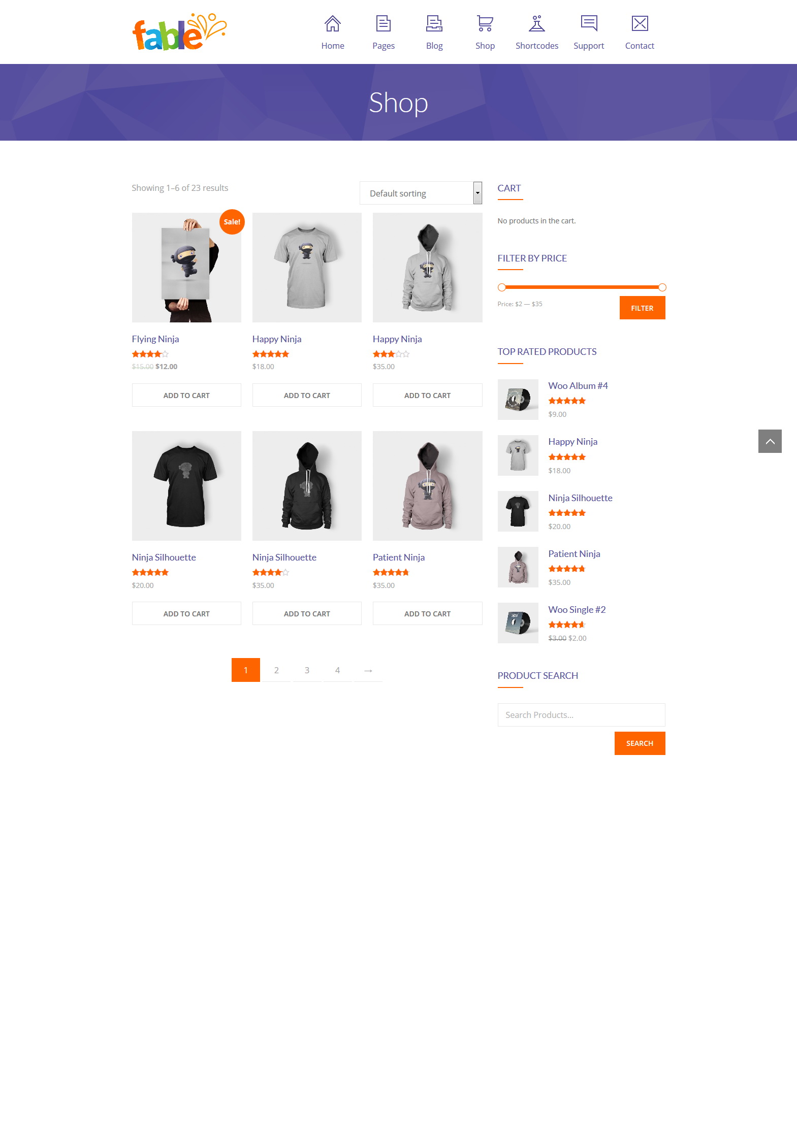Go to pagination page 2

pyautogui.click(x=276, y=670)
